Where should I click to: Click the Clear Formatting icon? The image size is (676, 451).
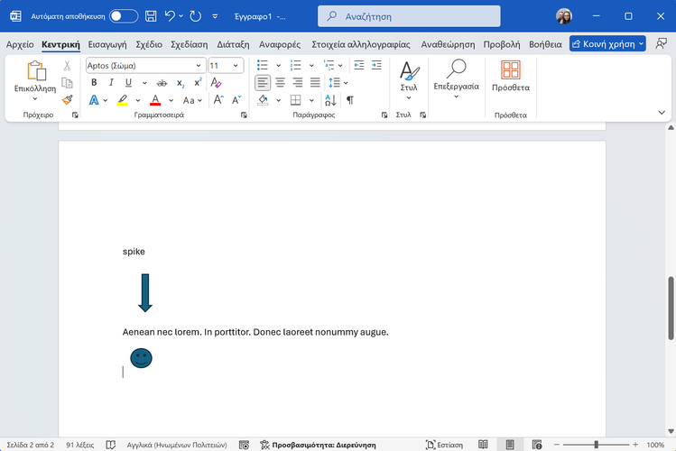[x=217, y=82]
